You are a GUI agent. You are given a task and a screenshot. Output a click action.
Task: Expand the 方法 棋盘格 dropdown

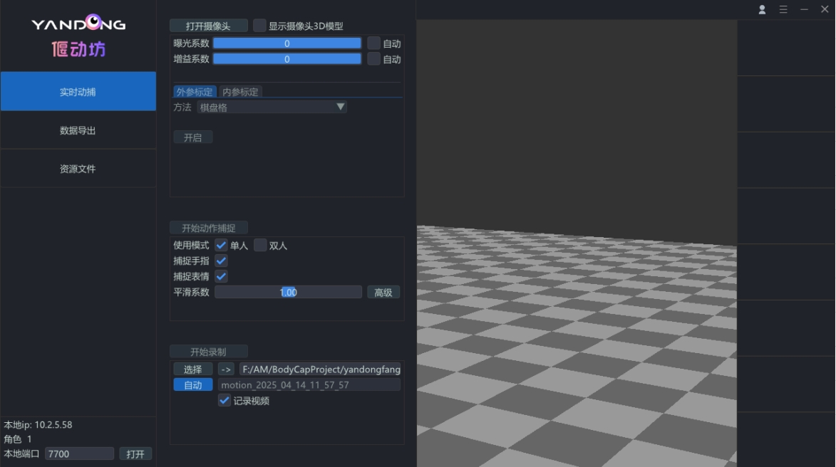[272, 107]
